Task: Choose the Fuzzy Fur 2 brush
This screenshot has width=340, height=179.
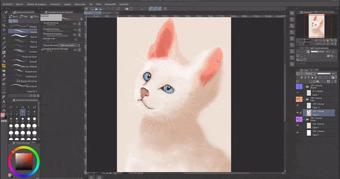Action: (23, 91)
